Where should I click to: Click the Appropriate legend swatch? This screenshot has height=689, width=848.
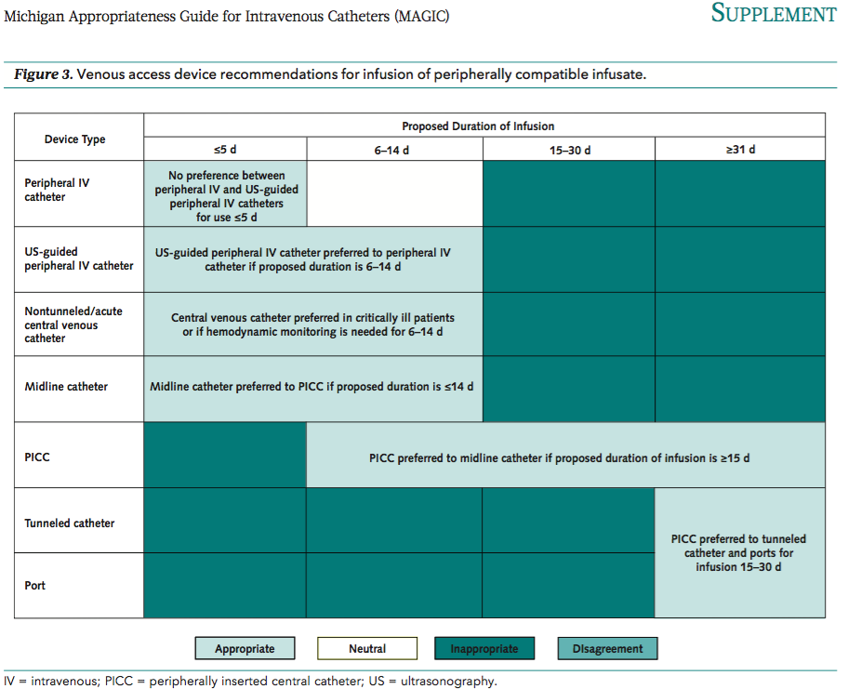click(x=245, y=648)
